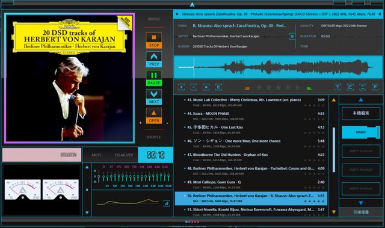Go to the previous track with PREV
The height and width of the screenshot is (228, 385).
(x=154, y=60)
